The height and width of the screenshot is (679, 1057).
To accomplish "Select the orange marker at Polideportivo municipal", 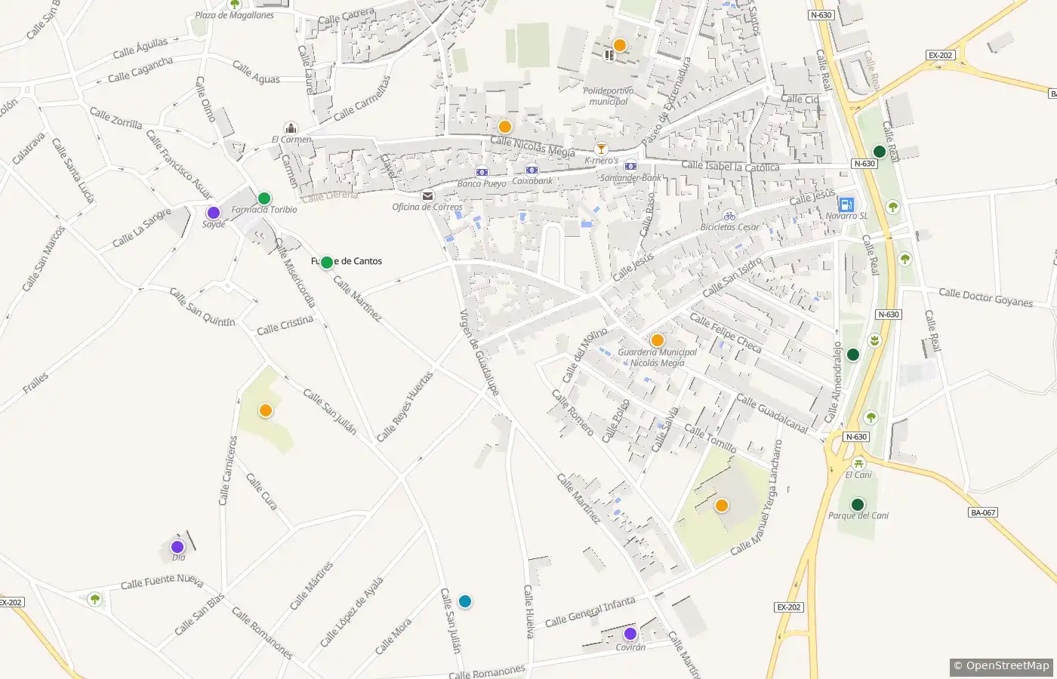I will click(x=620, y=45).
